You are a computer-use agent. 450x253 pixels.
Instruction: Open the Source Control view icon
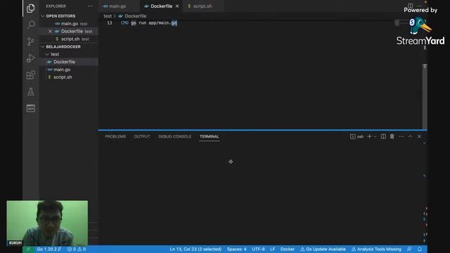[x=31, y=41]
